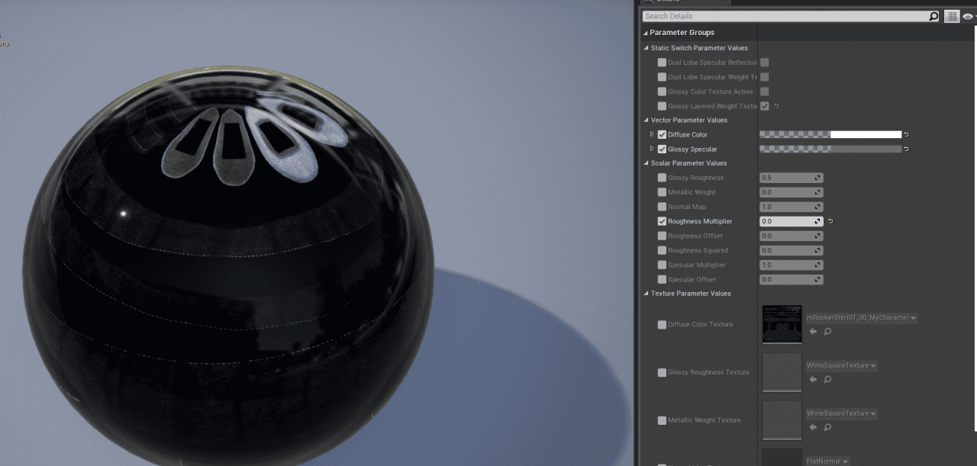Click the white Diffuse Color swatch

pos(866,135)
